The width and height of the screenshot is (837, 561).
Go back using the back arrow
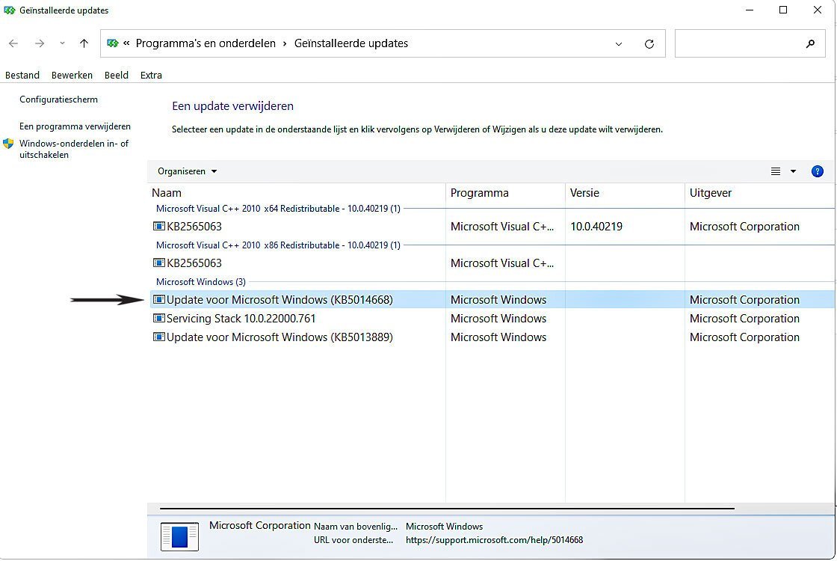point(13,43)
